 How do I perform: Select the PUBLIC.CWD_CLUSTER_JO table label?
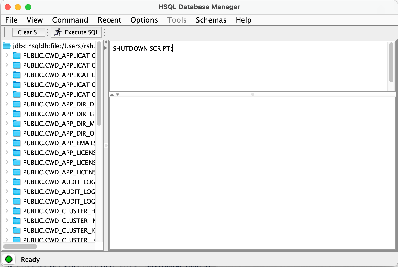[x=59, y=230]
